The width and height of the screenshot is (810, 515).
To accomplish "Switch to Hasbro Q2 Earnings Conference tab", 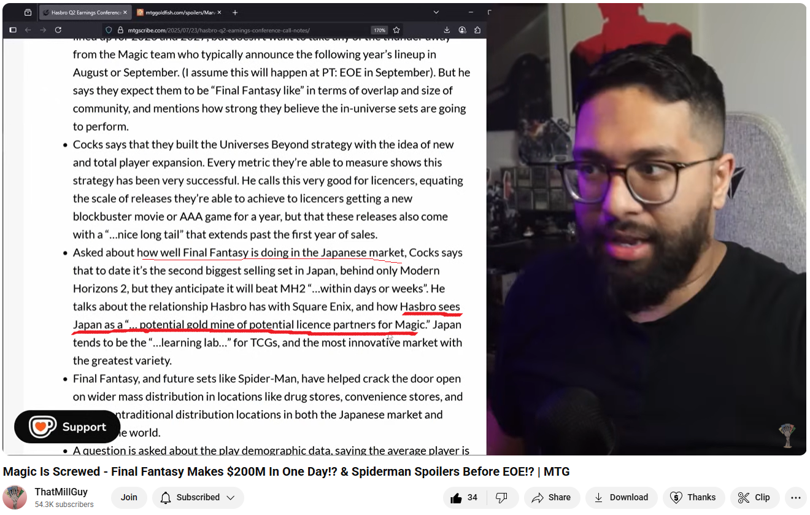I will 85,12.
